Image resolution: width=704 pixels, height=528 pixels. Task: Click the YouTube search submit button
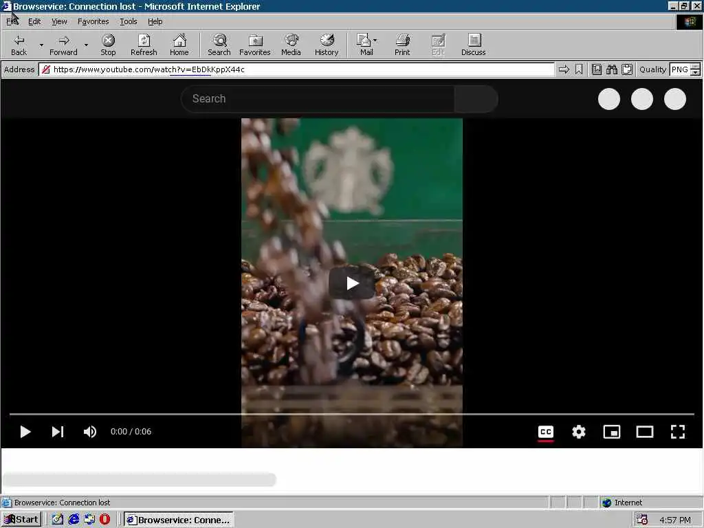pos(476,99)
